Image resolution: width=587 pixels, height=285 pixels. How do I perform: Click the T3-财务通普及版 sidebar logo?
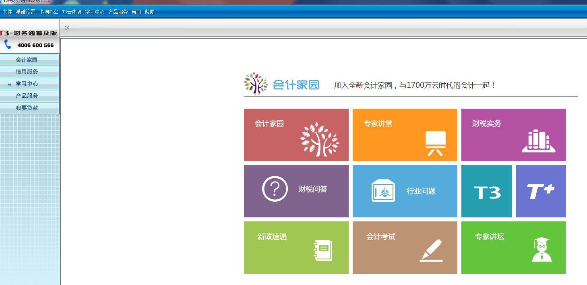click(29, 33)
